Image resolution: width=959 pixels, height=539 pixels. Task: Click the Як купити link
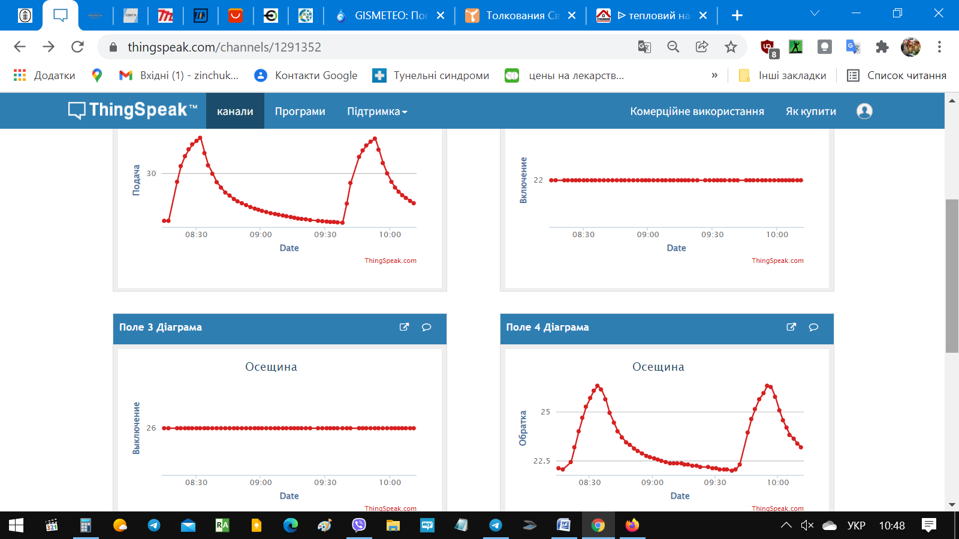[x=811, y=111]
